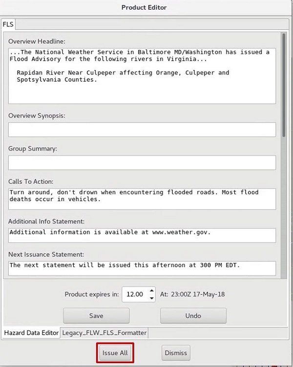Save the product edits
Screen dimensions: 293x367
96,316
